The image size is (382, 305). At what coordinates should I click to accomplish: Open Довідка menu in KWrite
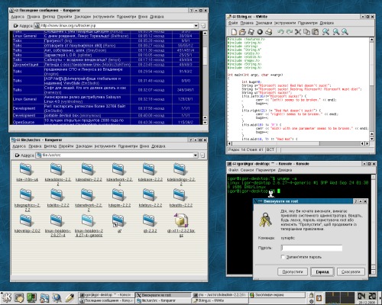click(327, 23)
